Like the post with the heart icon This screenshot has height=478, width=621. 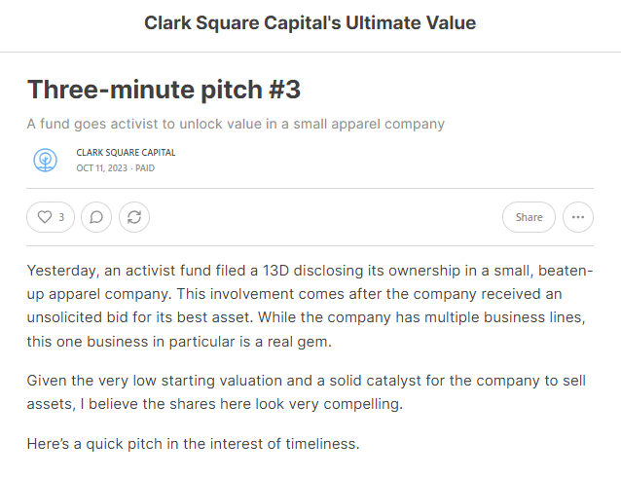tap(45, 217)
